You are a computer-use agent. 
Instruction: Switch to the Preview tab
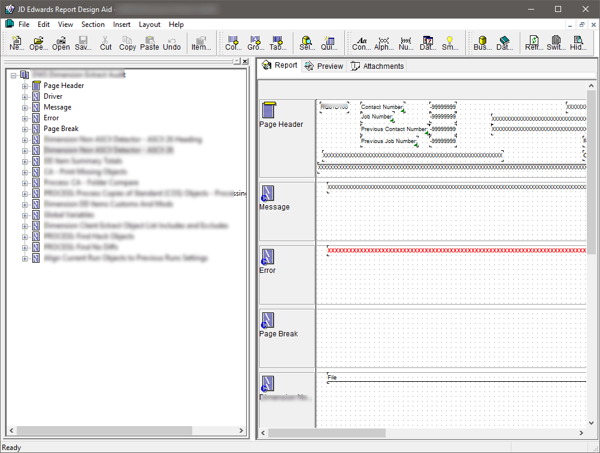click(324, 66)
